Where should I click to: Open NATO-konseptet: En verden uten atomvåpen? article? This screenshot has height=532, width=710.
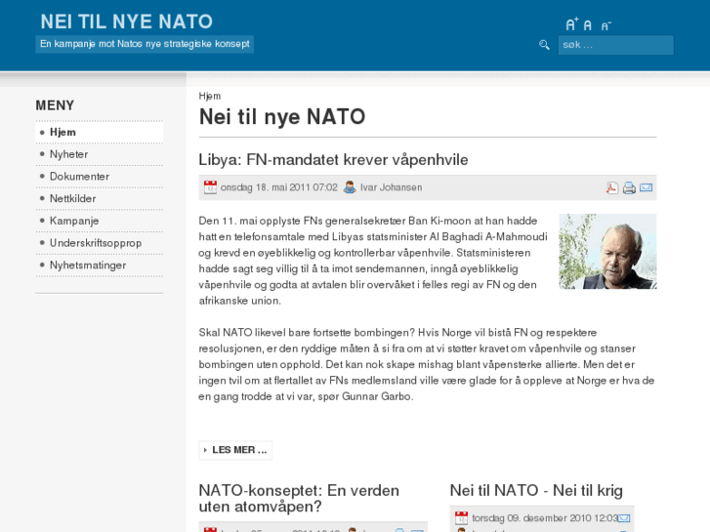299,499
